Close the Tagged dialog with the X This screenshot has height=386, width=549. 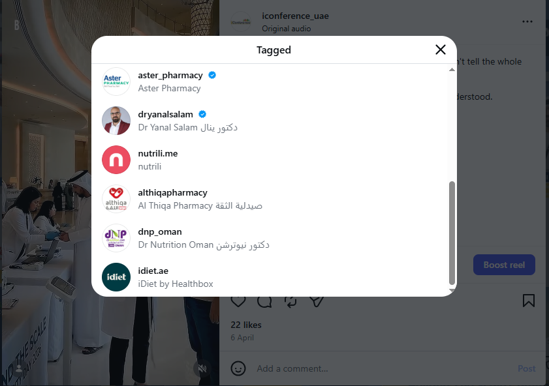click(x=440, y=50)
